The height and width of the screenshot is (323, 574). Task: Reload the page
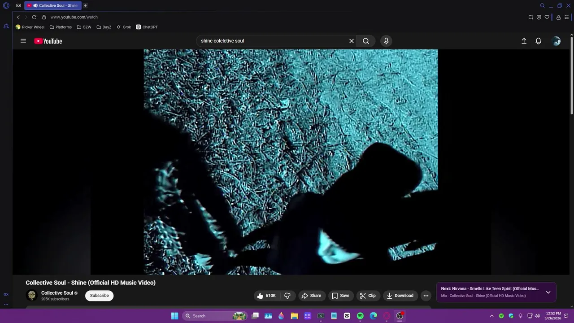34,17
